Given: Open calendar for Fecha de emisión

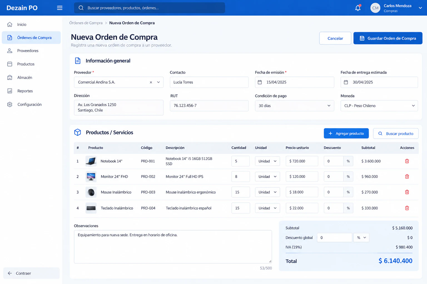Looking at the screenshot, I should [260, 82].
